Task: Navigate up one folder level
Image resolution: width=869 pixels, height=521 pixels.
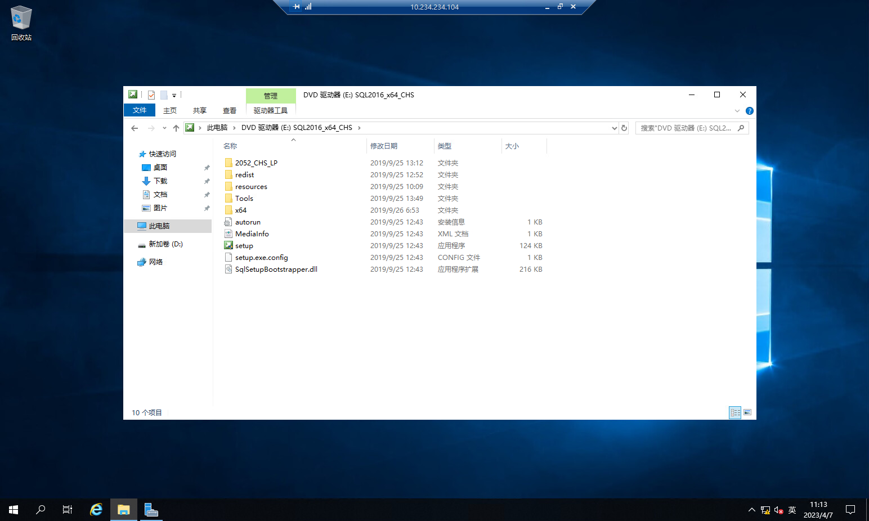Action: (x=176, y=128)
